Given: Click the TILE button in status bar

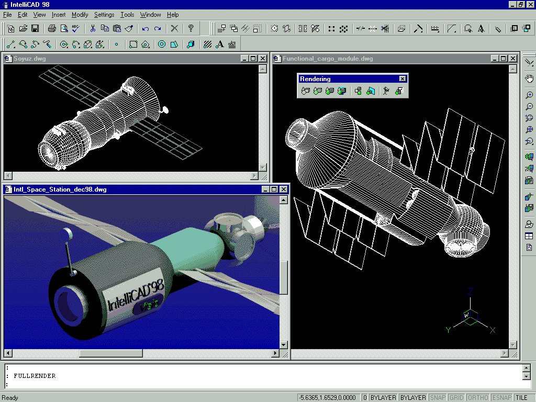Looking at the screenshot, I should pyautogui.click(x=521, y=398).
